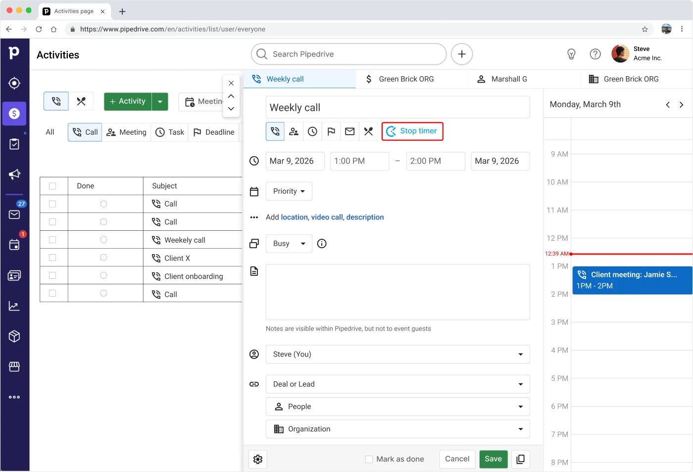
Task: Click the duplicate activity icon beside Save
Action: (520, 459)
